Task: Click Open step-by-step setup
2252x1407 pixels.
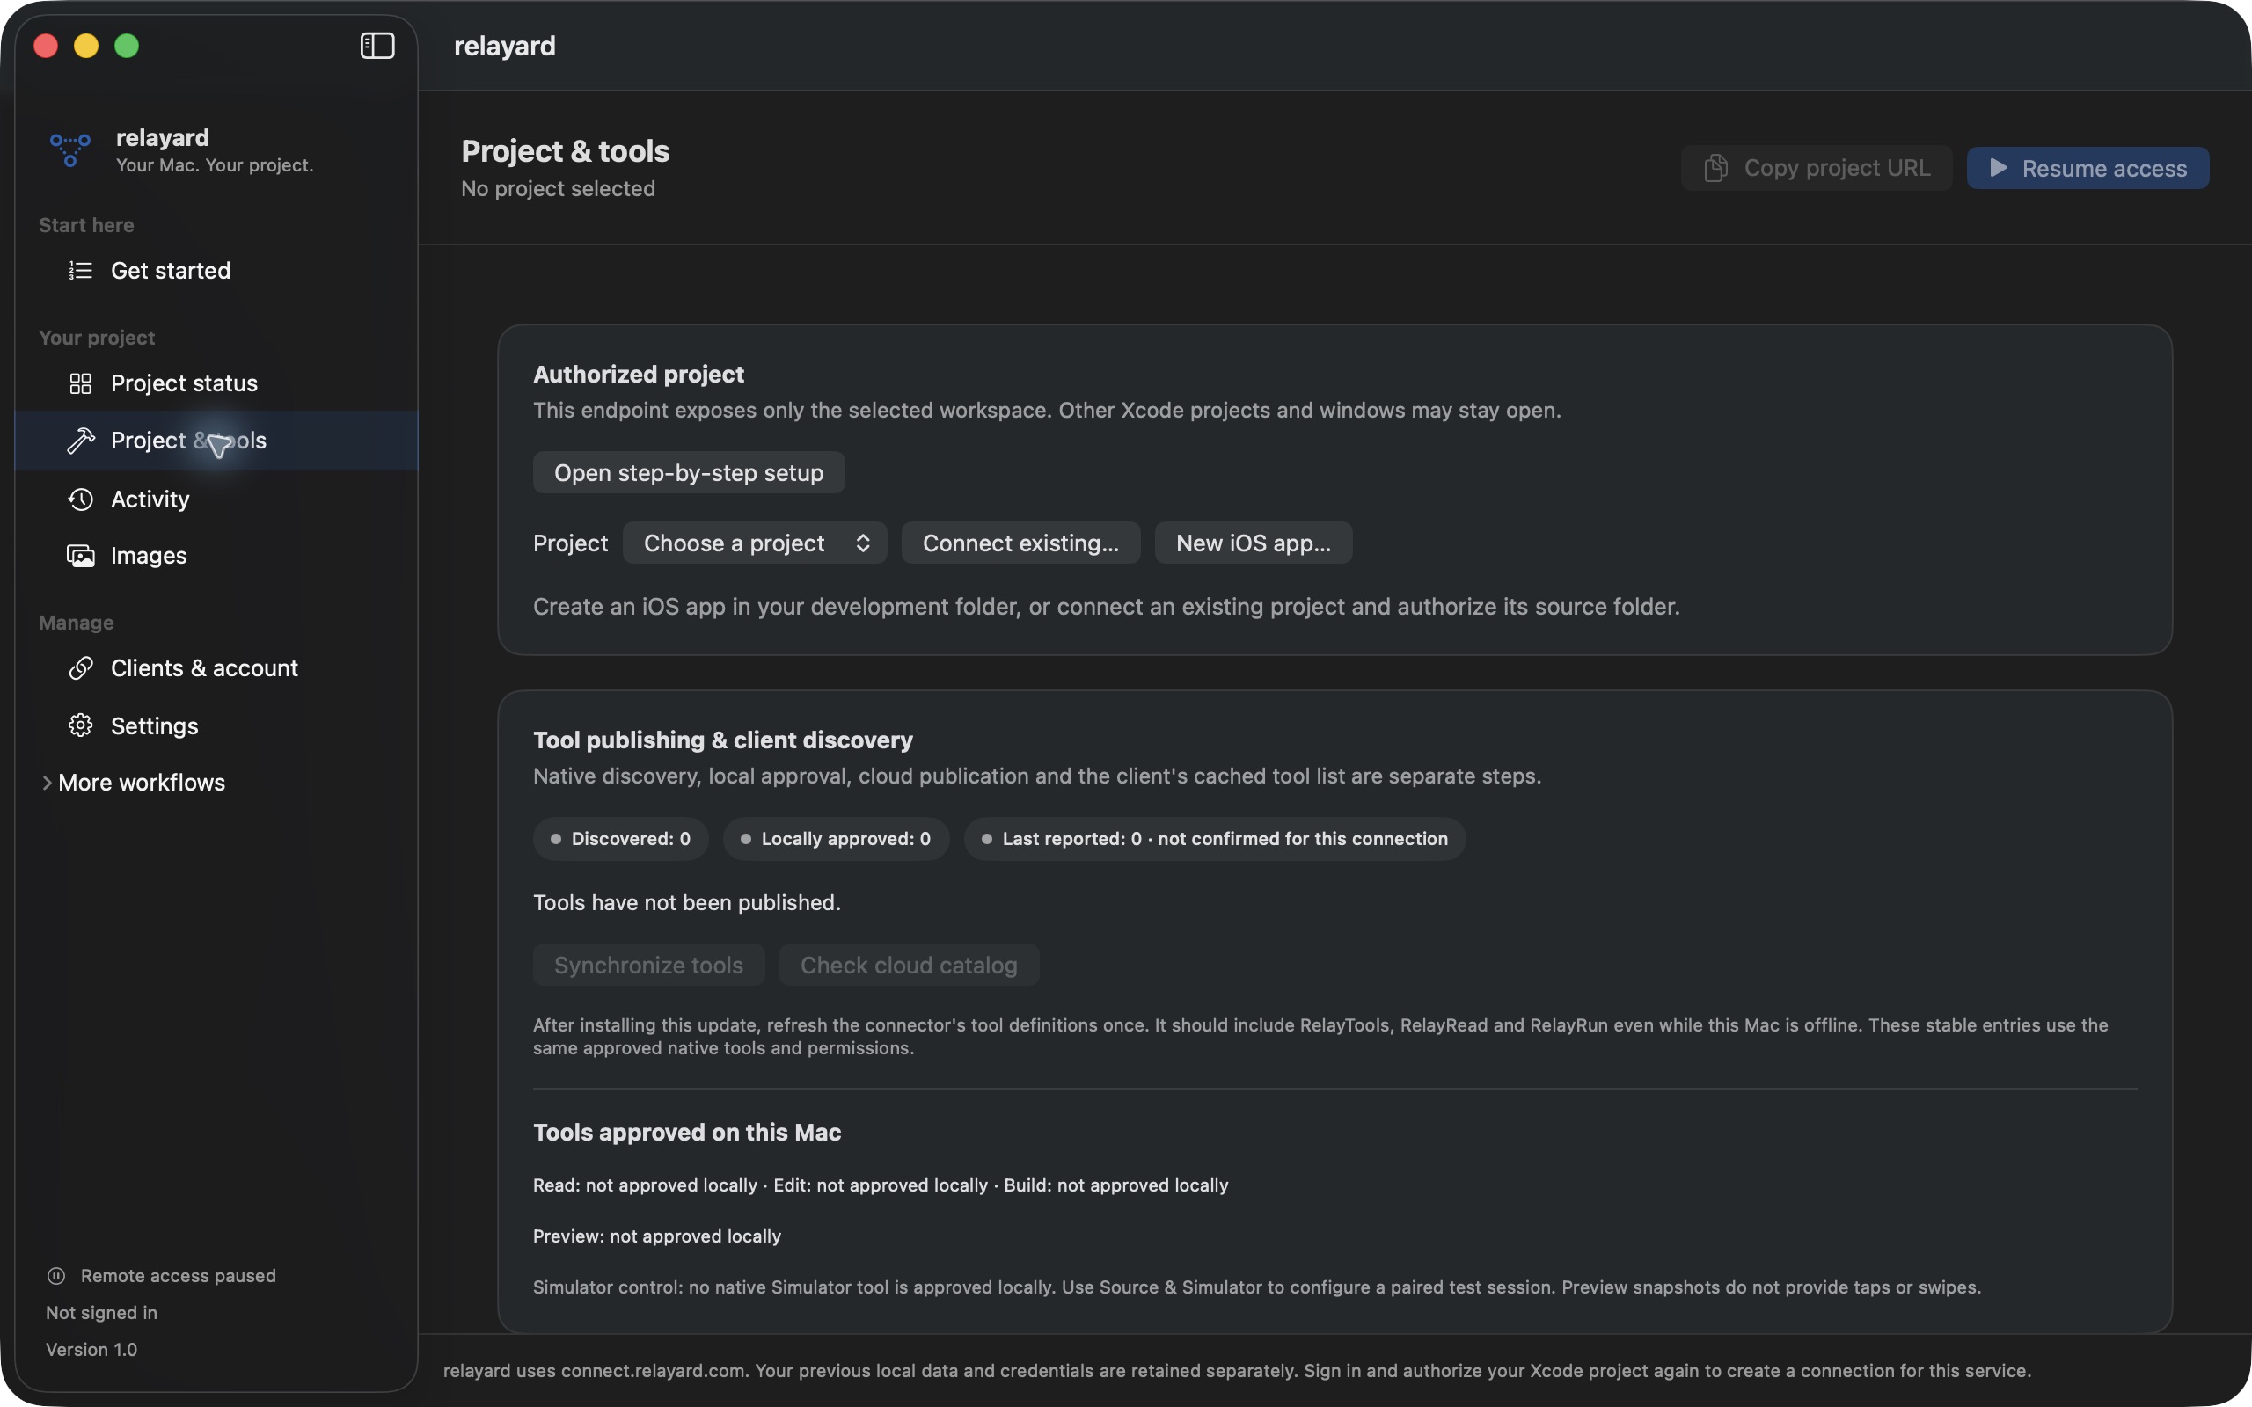Action: tap(689, 473)
